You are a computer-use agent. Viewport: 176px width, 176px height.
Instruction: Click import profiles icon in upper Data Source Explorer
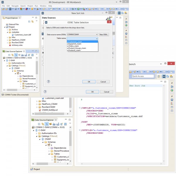pos(23,55)
